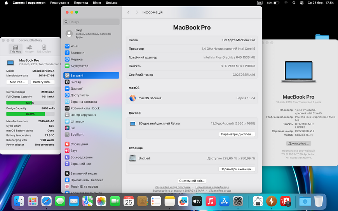Sign in with Apple account (Вхід)
The image size is (338, 211).
tap(91, 34)
